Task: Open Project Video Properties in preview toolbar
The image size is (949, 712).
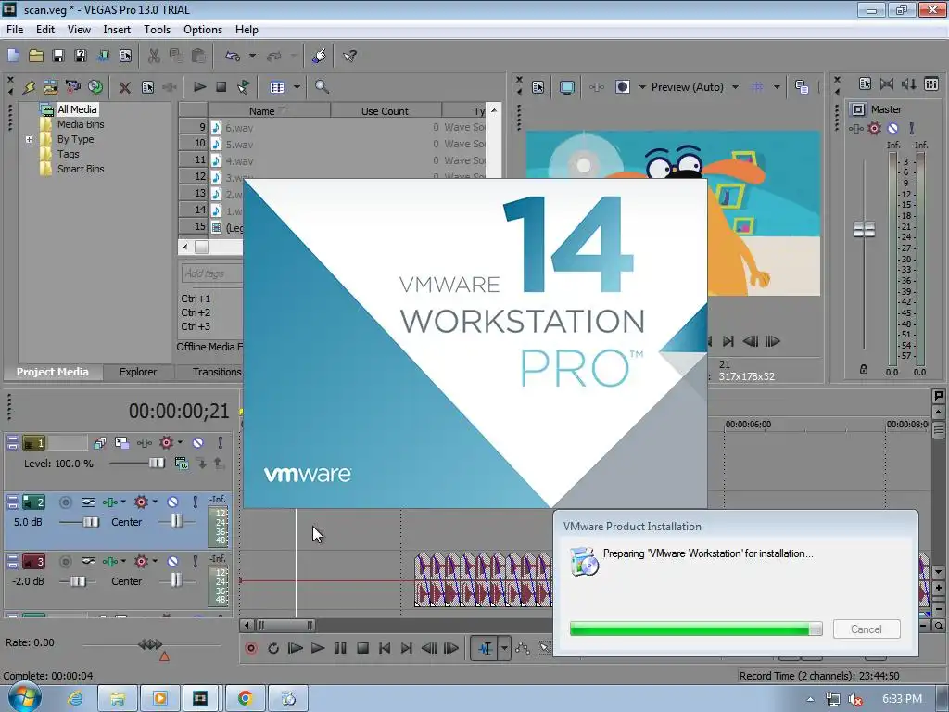Action: (x=538, y=87)
